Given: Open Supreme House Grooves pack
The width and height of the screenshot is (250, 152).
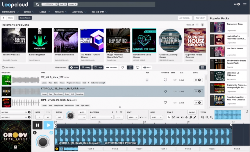Looking at the screenshot, I should (x=195, y=45).
